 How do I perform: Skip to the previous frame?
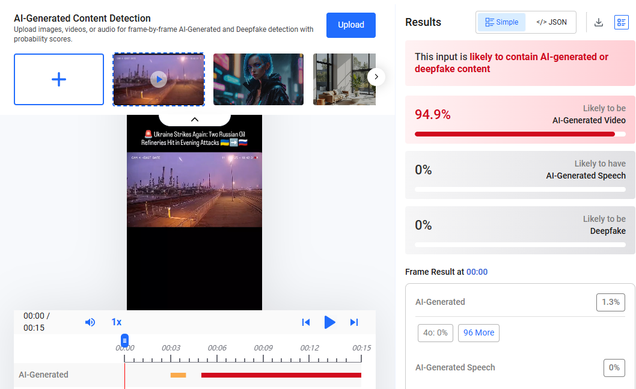[x=306, y=322]
